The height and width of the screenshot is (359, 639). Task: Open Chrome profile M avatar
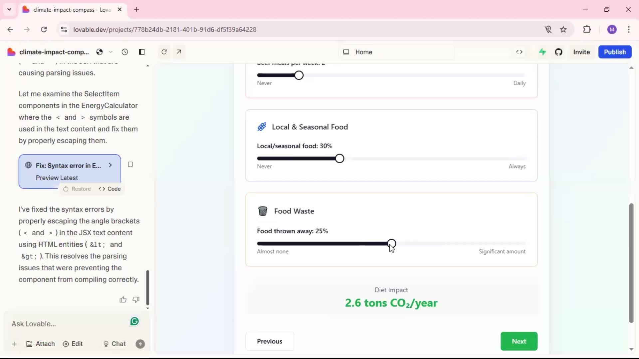tap(612, 29)
